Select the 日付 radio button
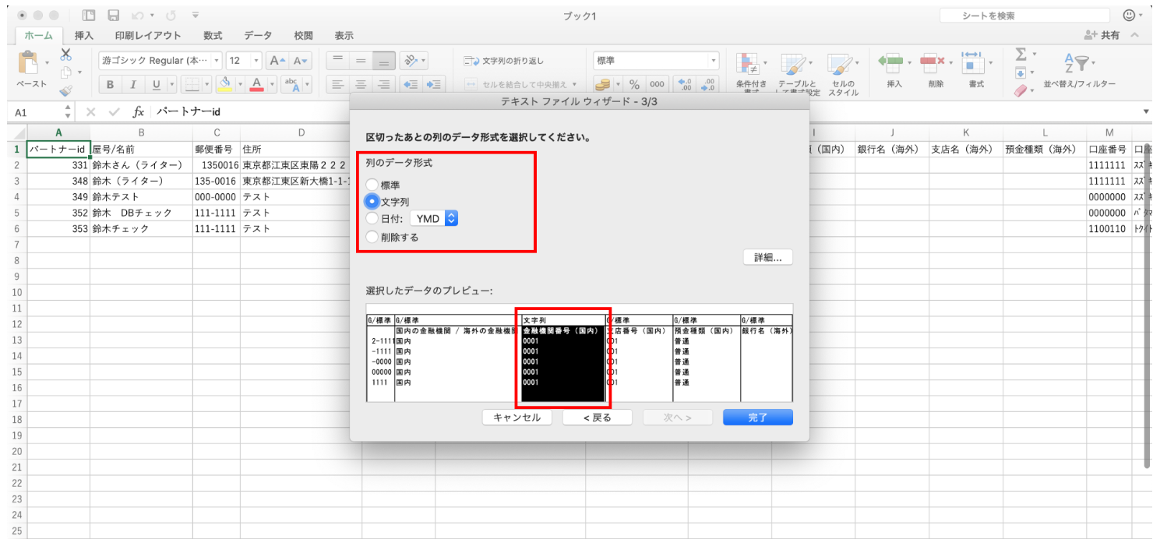The image size is (1153, 543). [373, 219]
